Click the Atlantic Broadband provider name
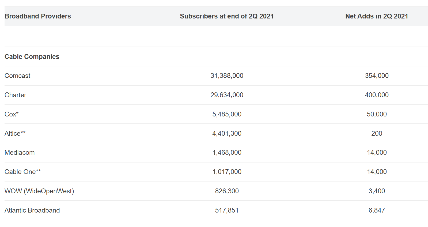The width and height of the screenshot is (428, 227). coord(32,210)
